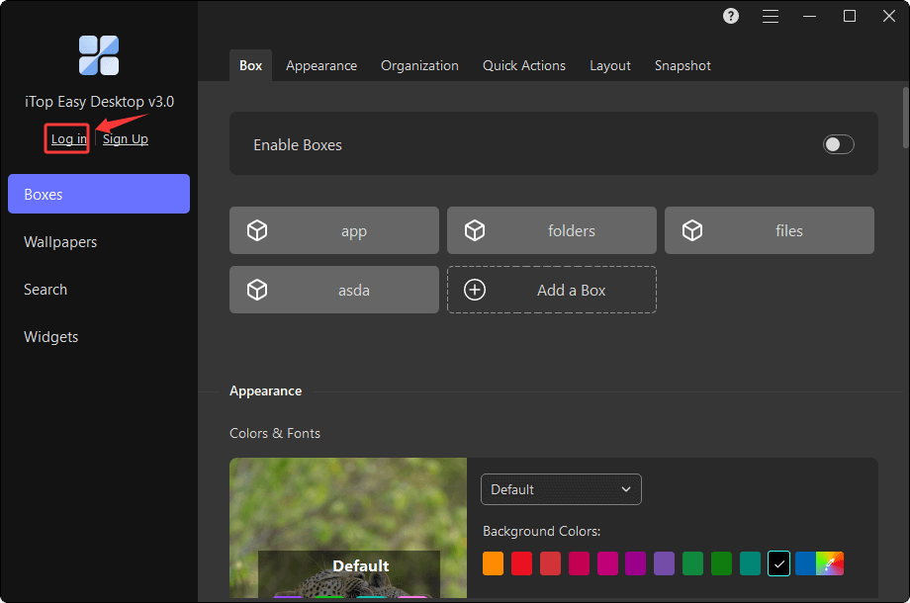Click the Sign Up link
This screenshot has width=910, height=603.
[126, 139]
